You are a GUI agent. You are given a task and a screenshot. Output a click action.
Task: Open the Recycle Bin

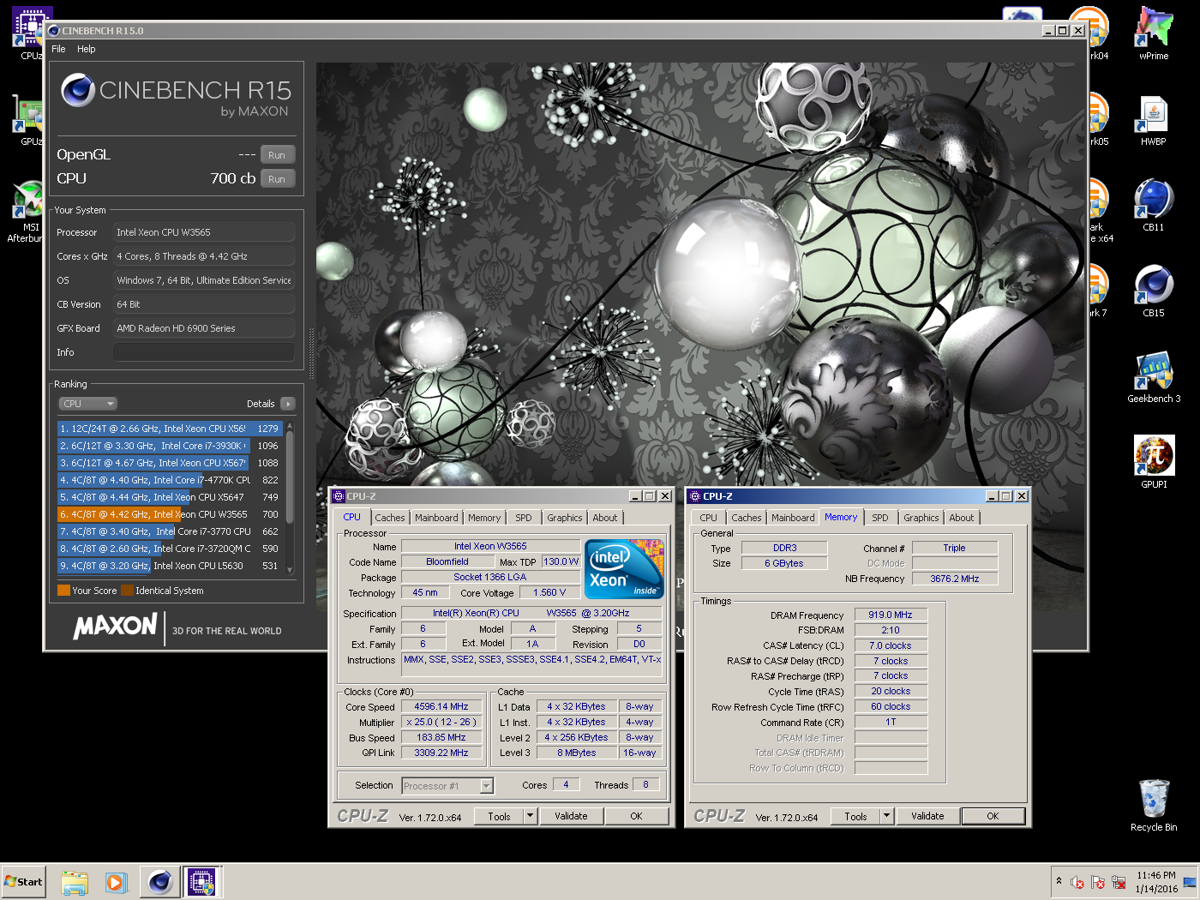[x=1154, y=806]
